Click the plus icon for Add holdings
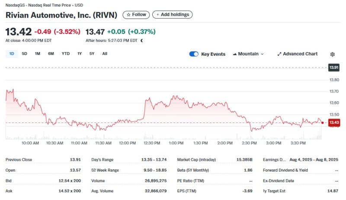 158,15
